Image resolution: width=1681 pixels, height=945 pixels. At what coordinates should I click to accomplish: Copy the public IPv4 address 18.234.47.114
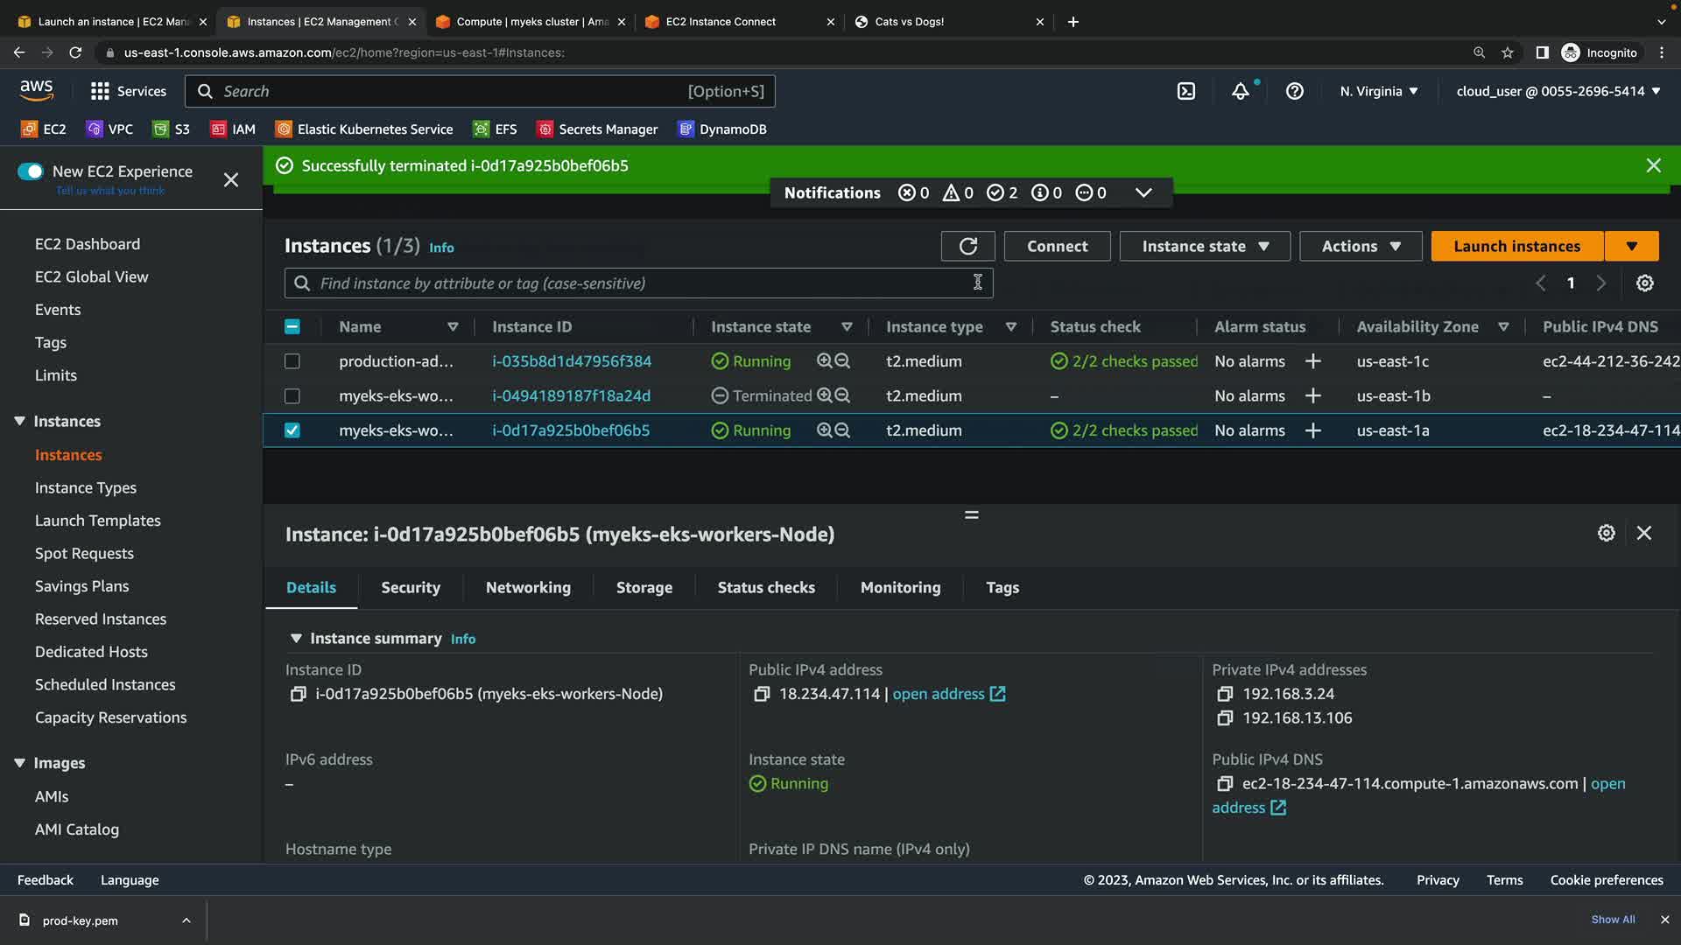point(761,694)
